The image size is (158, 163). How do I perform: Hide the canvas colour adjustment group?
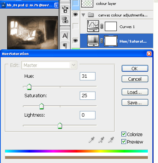[x=75, y=15]
